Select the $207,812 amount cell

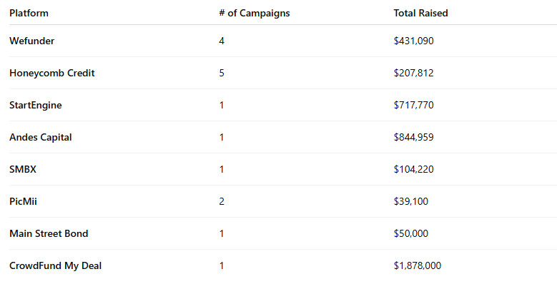tap(413, 73)
